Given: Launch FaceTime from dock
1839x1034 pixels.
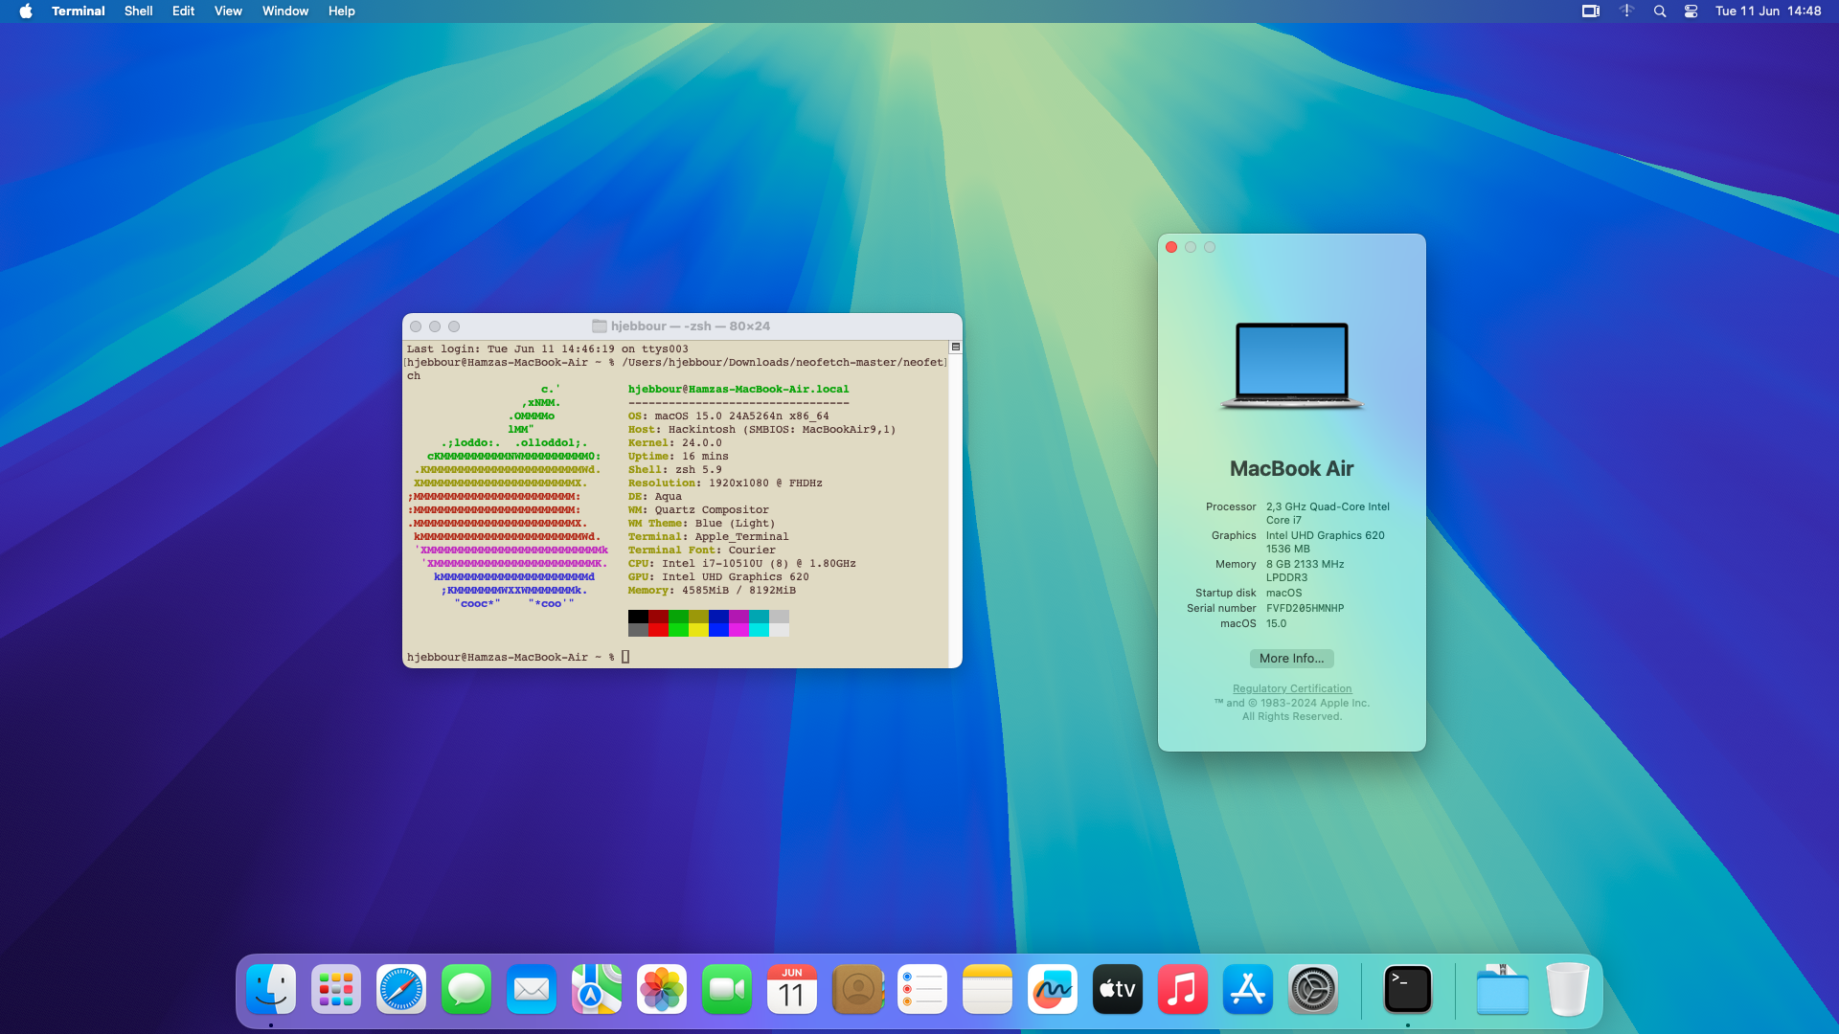Looking at the screenshot, I should point(726,989).
